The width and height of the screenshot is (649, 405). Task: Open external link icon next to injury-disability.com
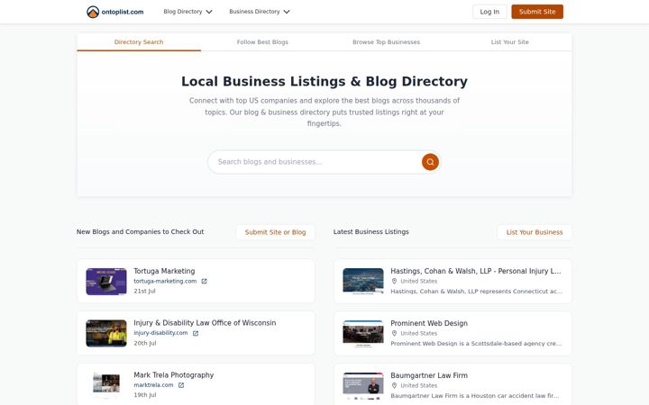196,333
